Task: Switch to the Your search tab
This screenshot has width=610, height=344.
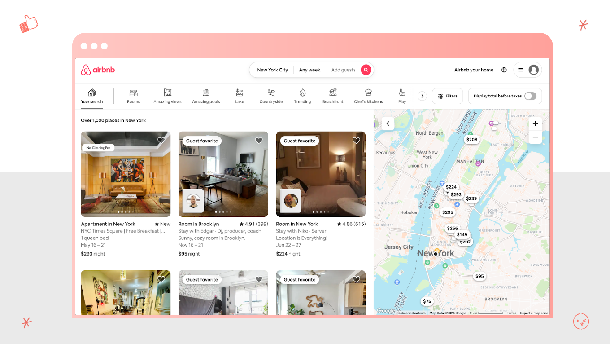Action: (x=91, y=94)
